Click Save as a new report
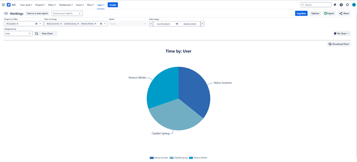This screenshot has height=162, width=357. click(x=37, y=14)
